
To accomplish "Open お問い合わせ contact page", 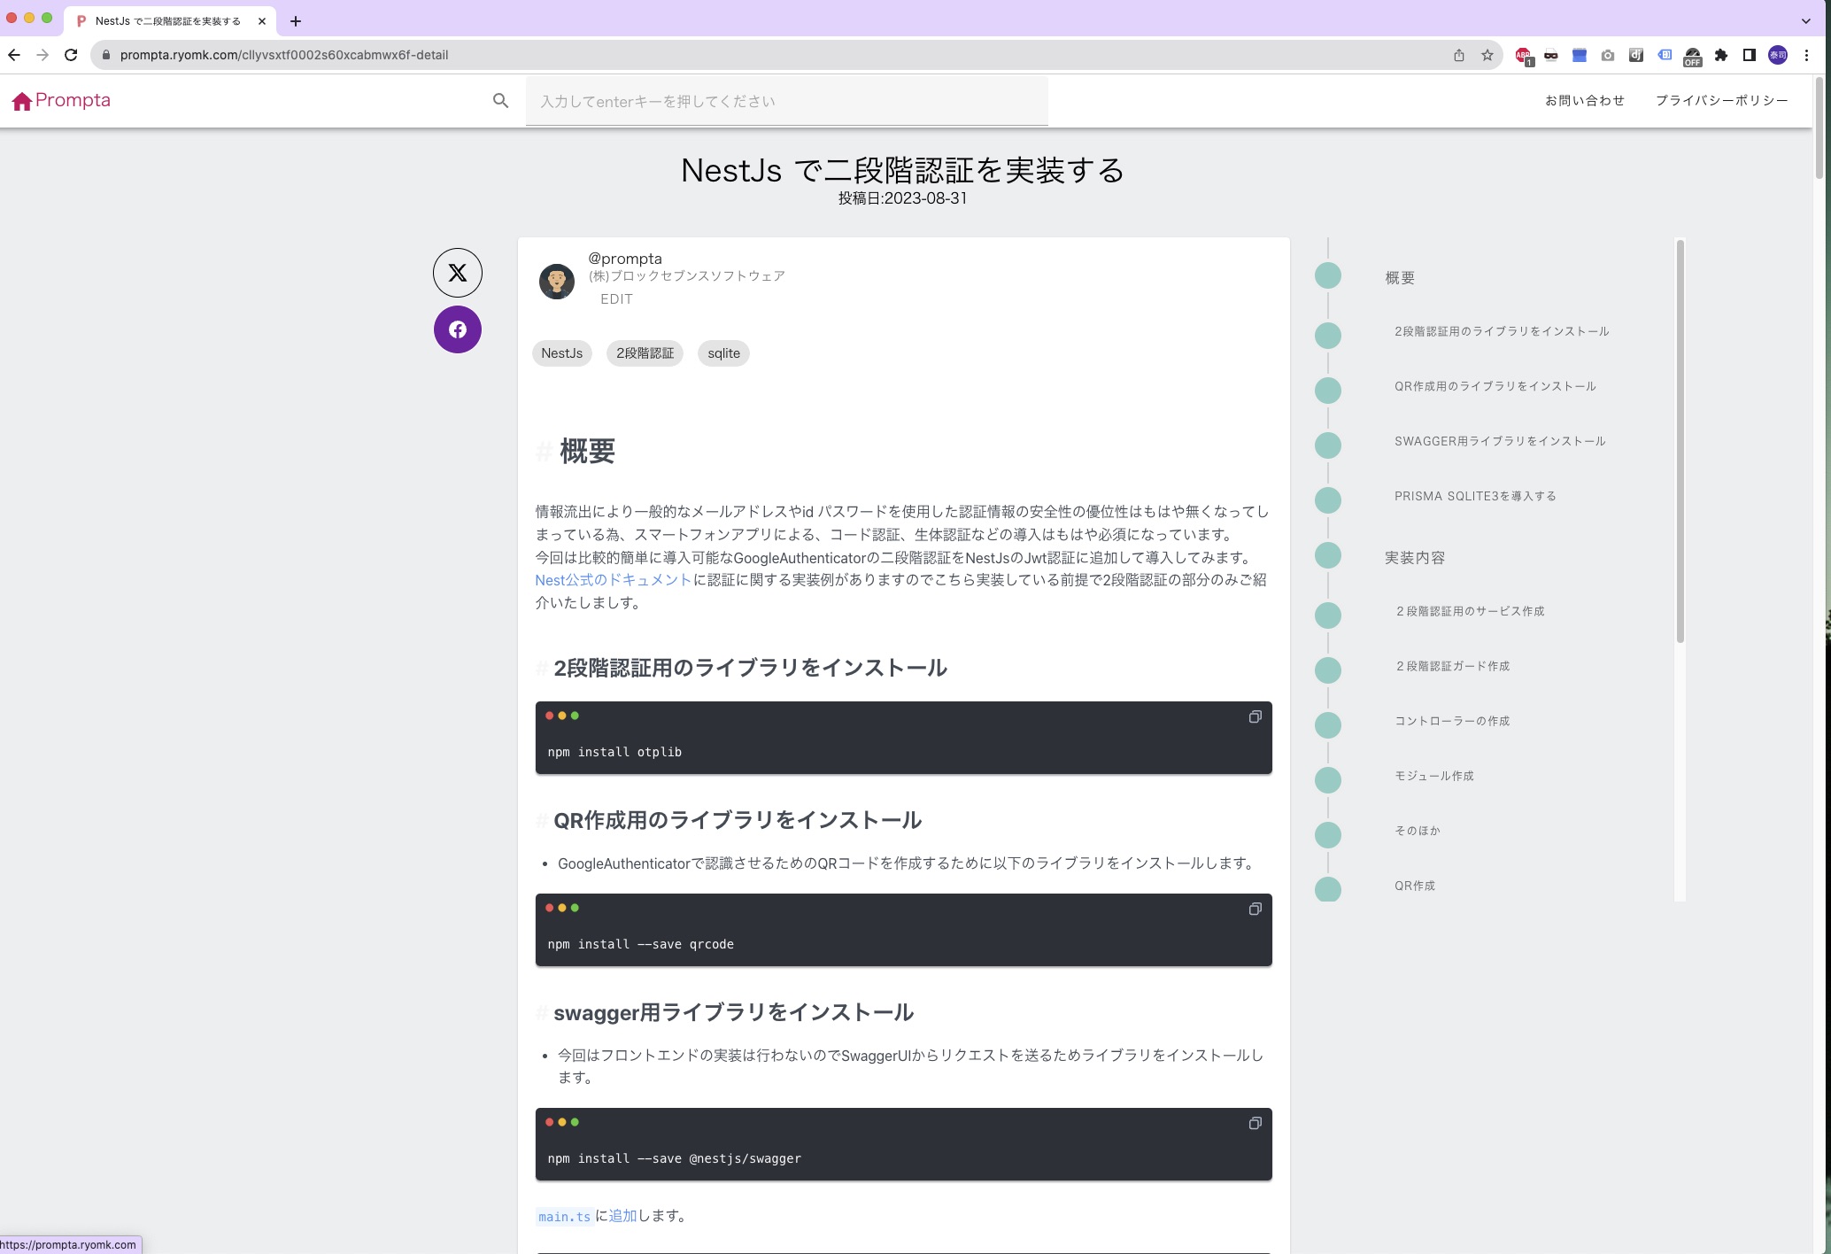I will (1585, 100).
